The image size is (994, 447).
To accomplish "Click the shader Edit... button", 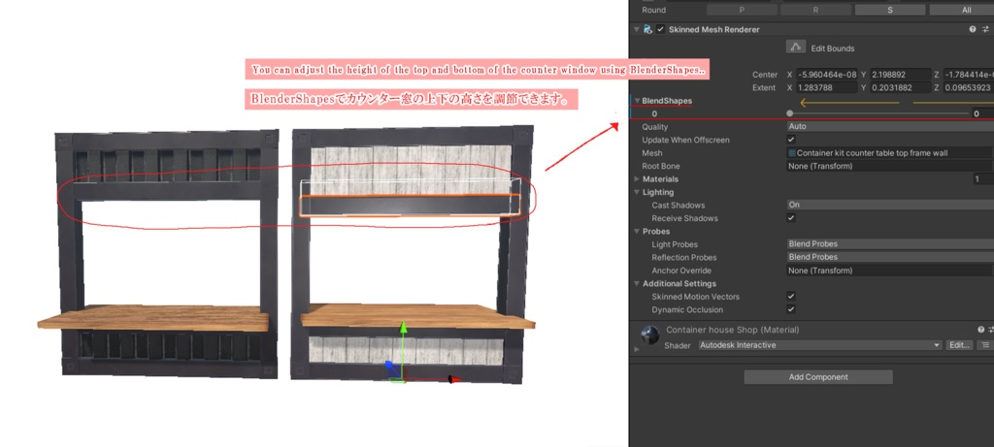I will click(x=959, y=345).
